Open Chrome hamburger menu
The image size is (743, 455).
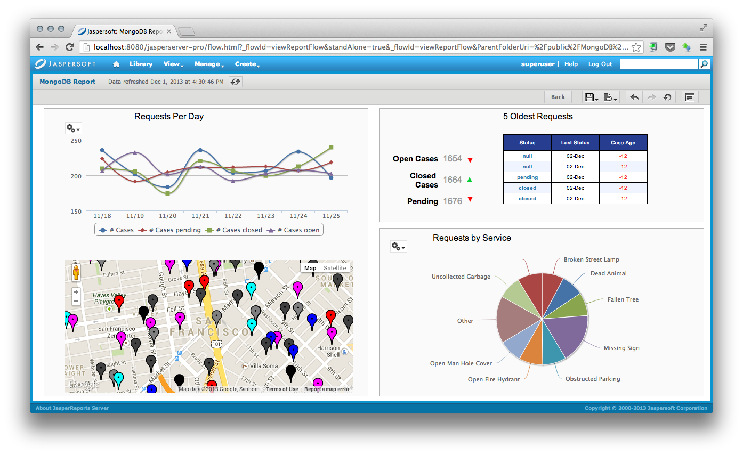pos(703,47)
